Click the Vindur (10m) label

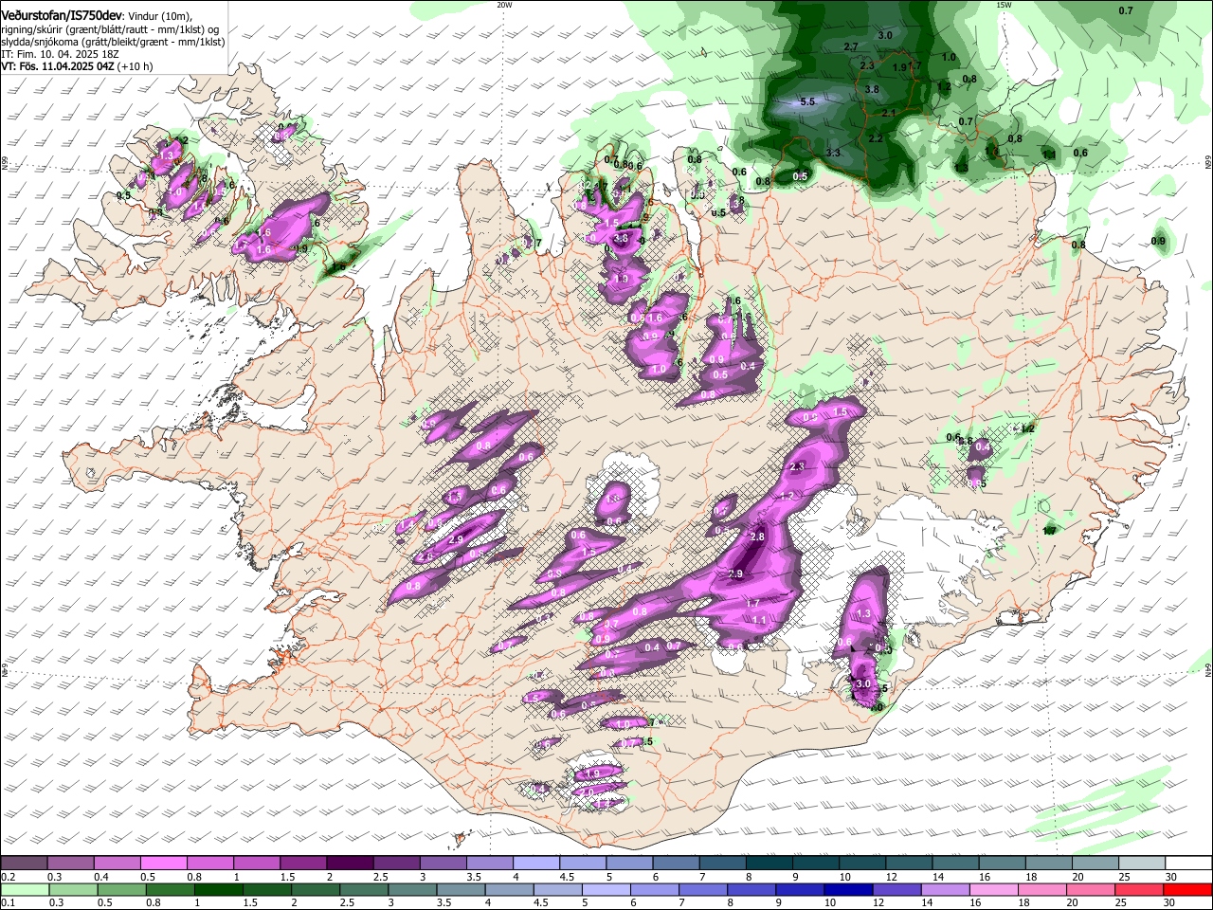[x=159, y=16]
